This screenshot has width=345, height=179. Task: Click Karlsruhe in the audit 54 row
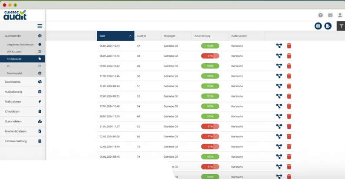(237, 106)
